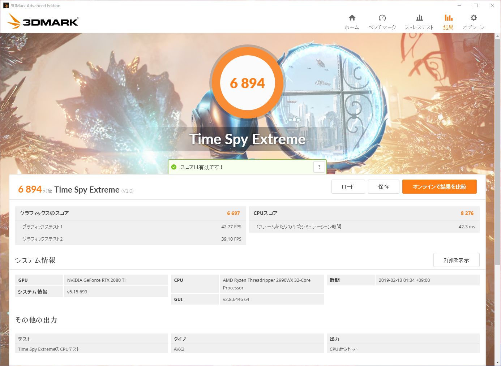Open Stress Test (ストレステスト) bar icon
The height and width of the screenshot is (366, 501).
point(419,18)
